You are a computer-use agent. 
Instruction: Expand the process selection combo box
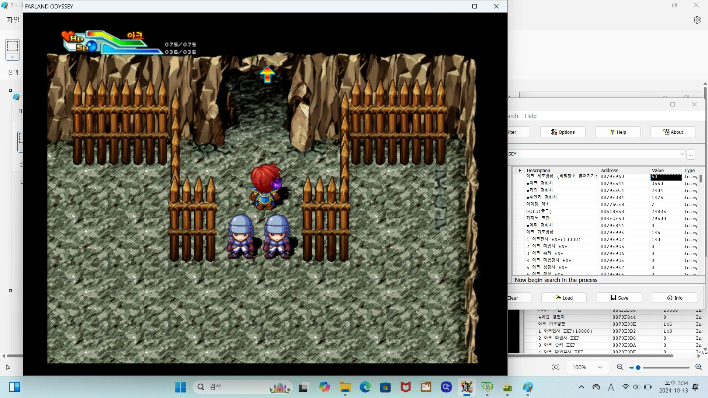681,154
